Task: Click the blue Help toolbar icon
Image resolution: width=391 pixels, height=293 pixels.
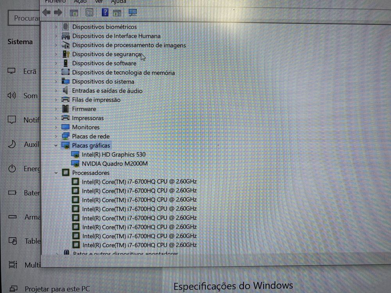Action: [x=105, y=12]
